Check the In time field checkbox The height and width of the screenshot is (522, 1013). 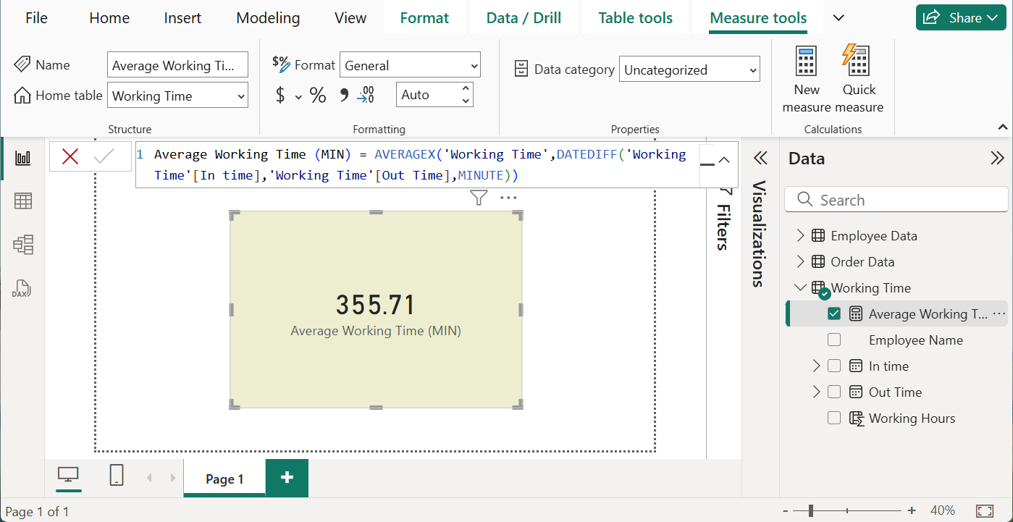tap(834, 366)
